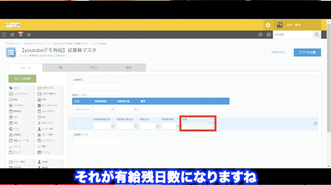This screenshot has width=331, height=185.
Task: Click the アプリを公開 button
Action: 307,52
